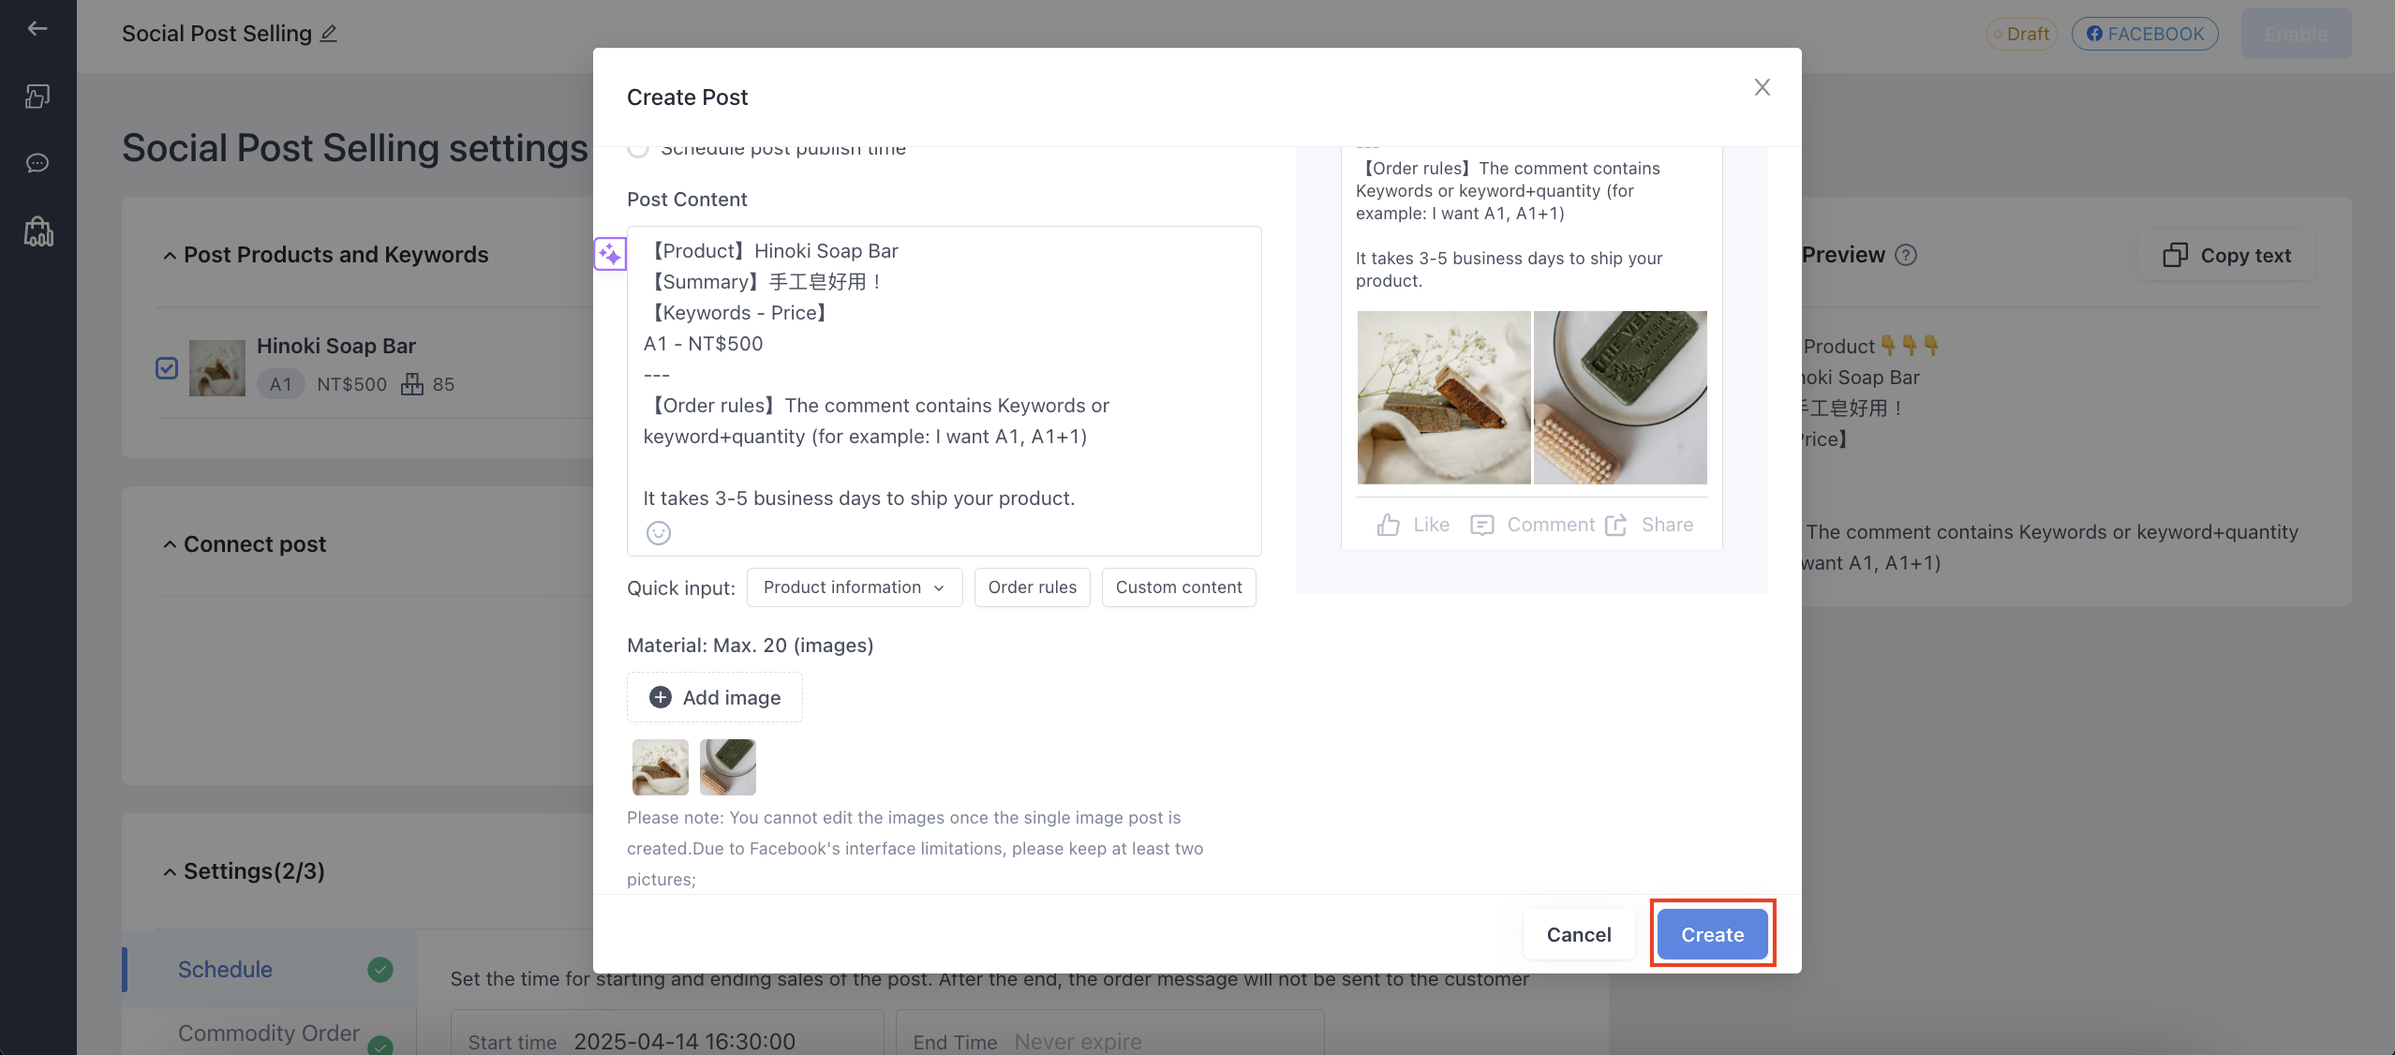Switch to the Schedule tab
2395x1055 pixels.
tap(270, 970)
